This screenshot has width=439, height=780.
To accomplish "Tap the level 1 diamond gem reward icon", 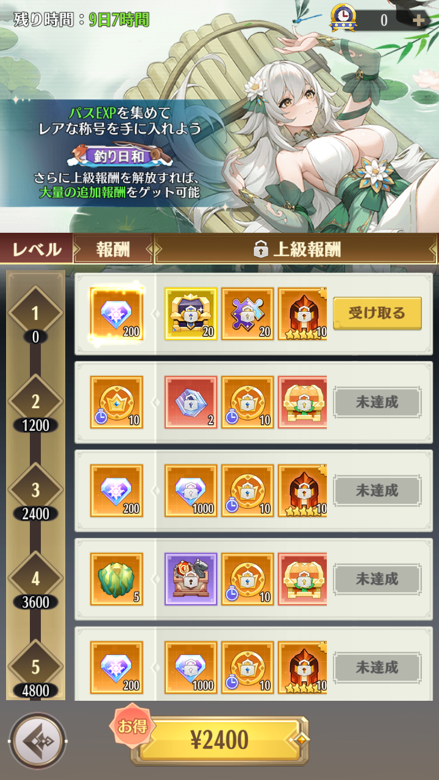I will 116,314.
